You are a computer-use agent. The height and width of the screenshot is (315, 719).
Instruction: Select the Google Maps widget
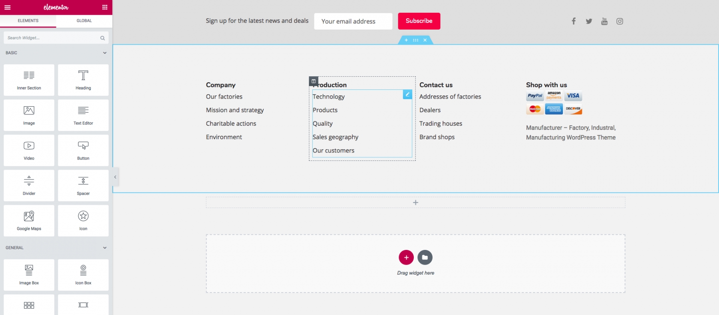click(x=29, y=220)
